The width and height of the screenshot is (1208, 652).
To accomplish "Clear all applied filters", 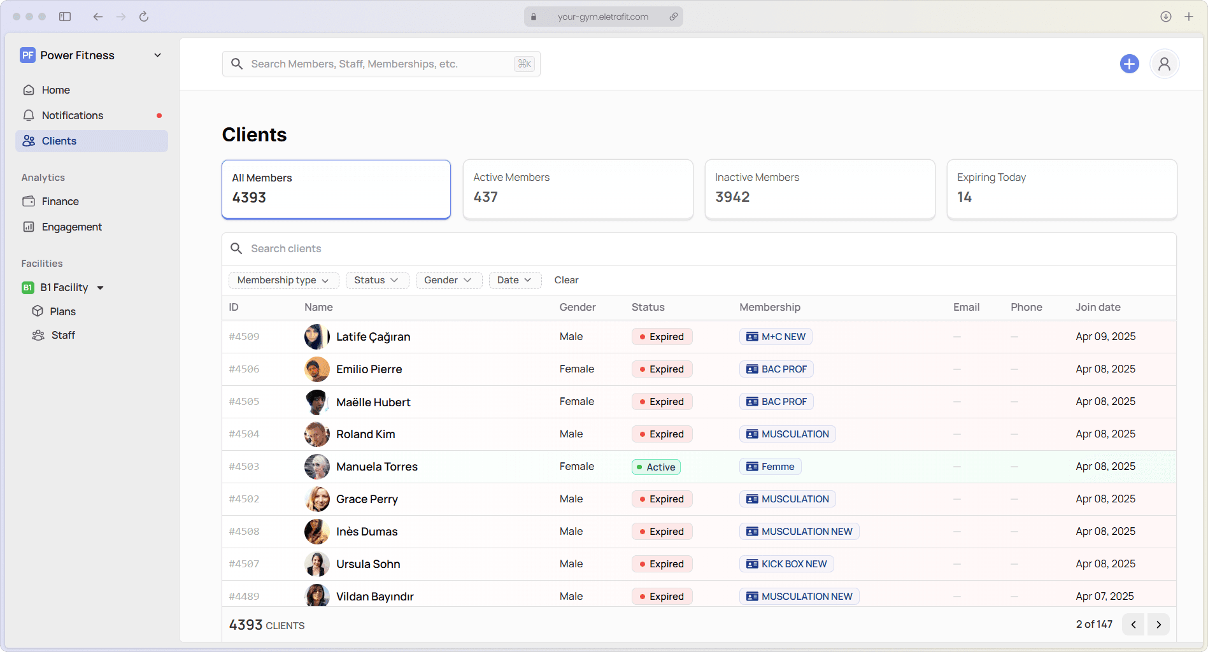I will pos(566,280).
